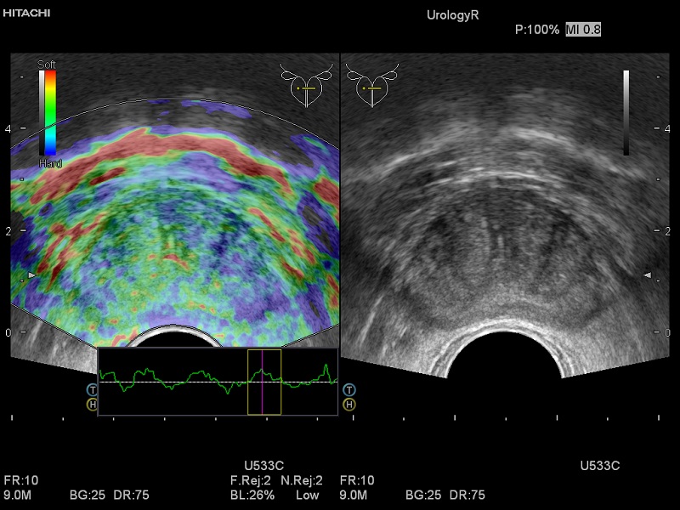Open the UrologyR preset label

(x=455, y=15)
